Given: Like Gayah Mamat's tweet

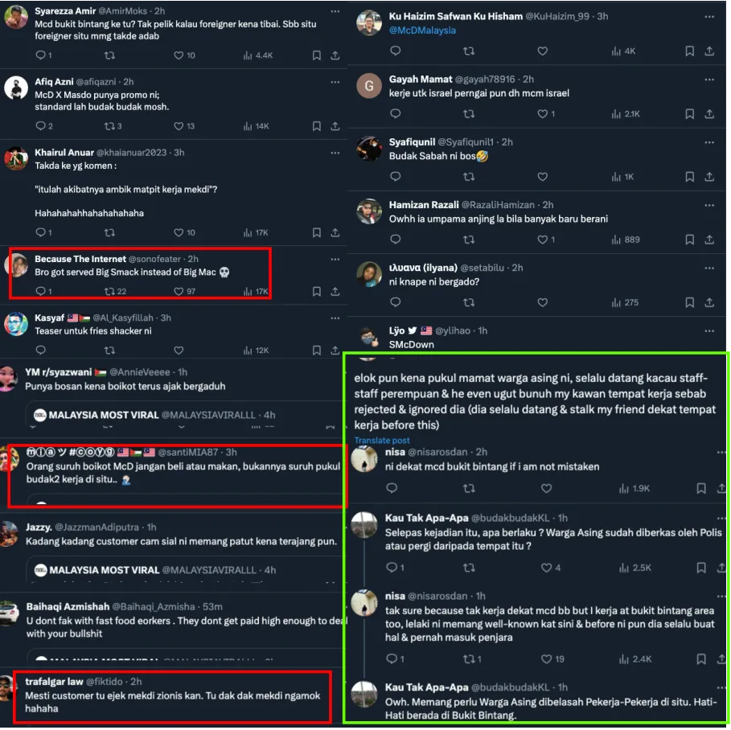Looking at the screenshot, I should pyautogui.click(x=542, y=113).
